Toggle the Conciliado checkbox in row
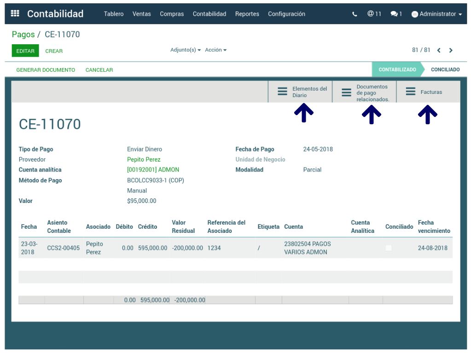This screenshot has width=471, height=353. tap(389, 248)
